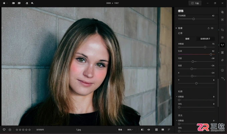Click the overlapping circles icon in sidebar

click(x=222, y=12)
